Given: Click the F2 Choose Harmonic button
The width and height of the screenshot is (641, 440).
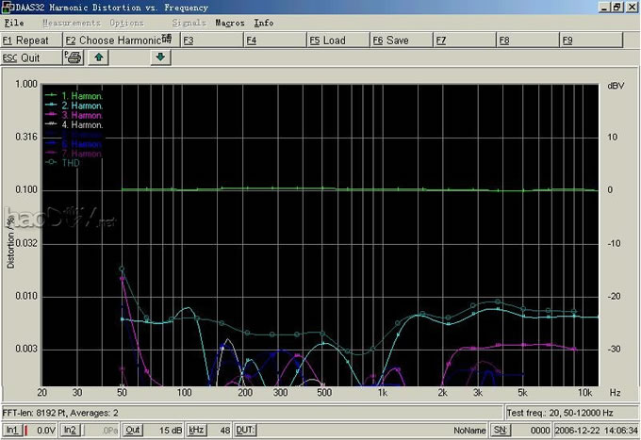Looking at the screenshot, I should (120, 41).
